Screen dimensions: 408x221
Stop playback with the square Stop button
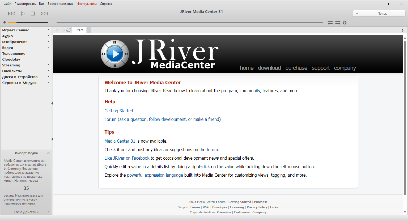33,14
